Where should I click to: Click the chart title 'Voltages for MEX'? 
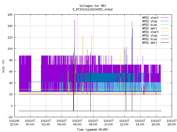pos(93,6)
